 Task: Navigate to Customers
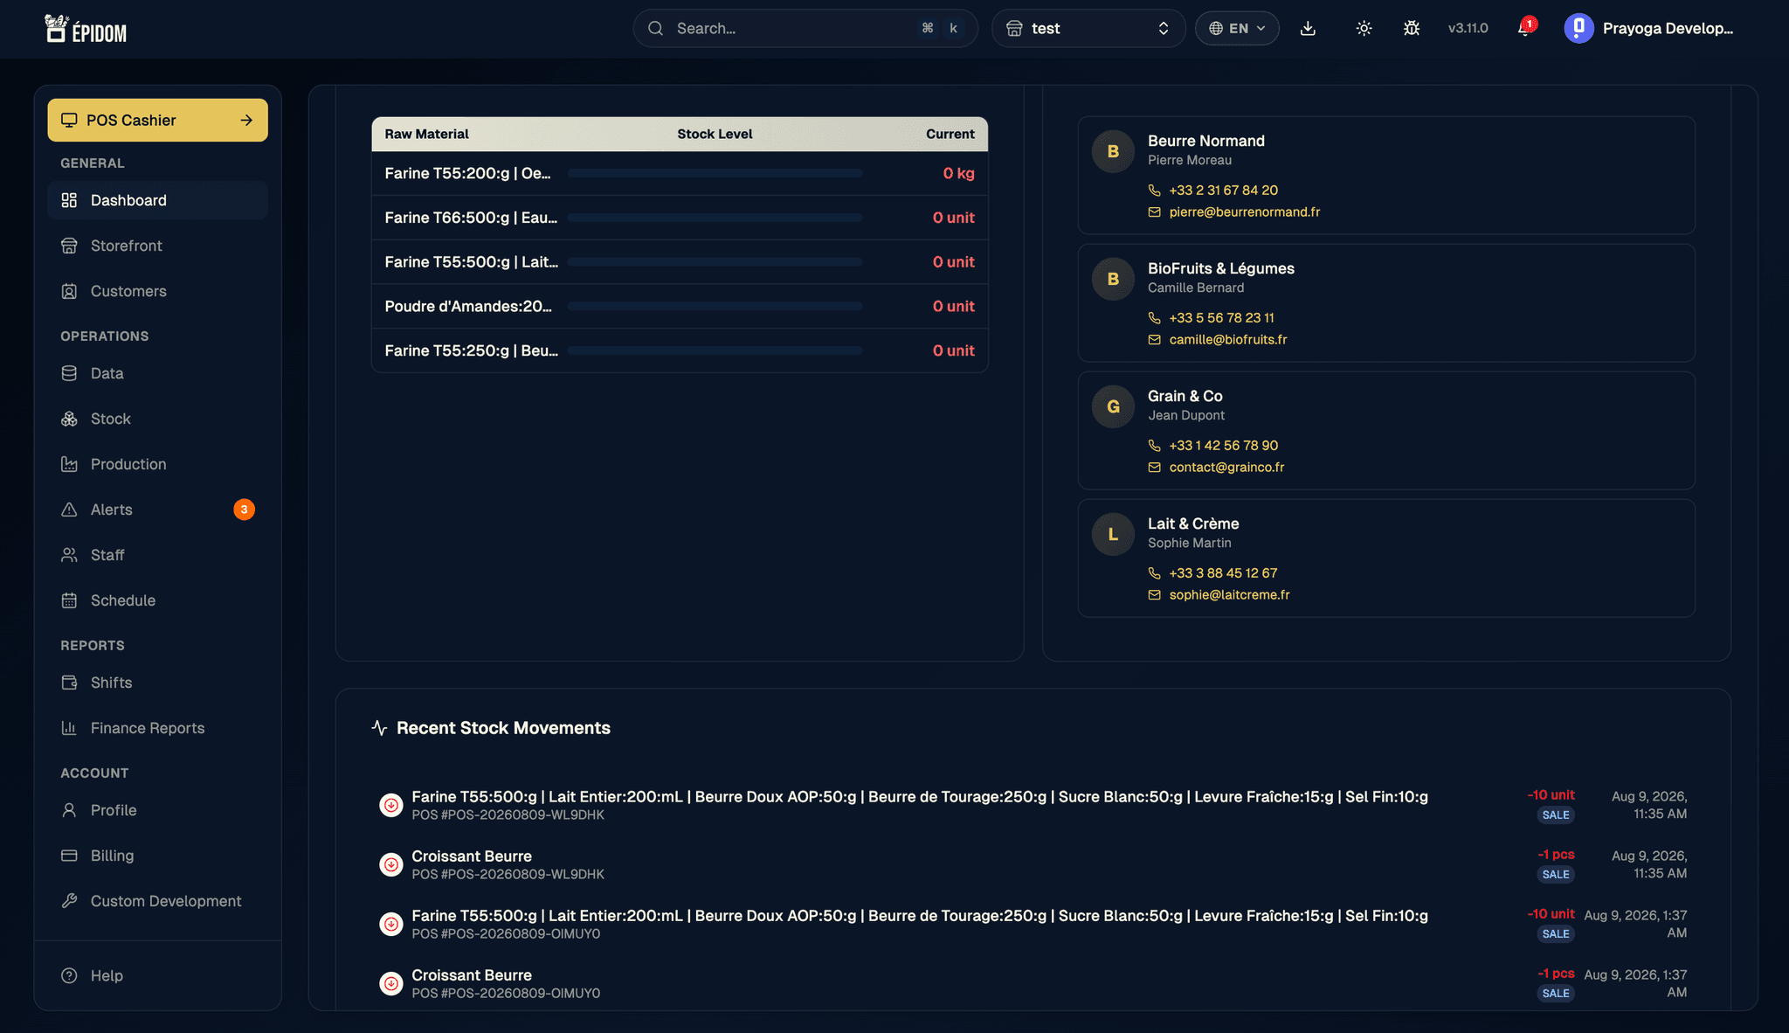pyautogui.click(x=157, y=291)
